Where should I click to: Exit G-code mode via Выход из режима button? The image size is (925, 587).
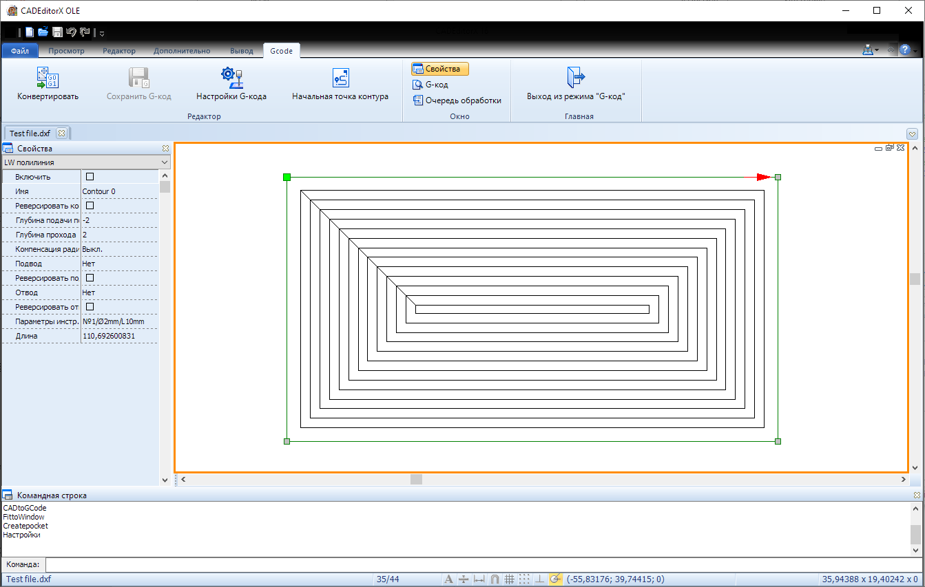(x=575, y=78)
